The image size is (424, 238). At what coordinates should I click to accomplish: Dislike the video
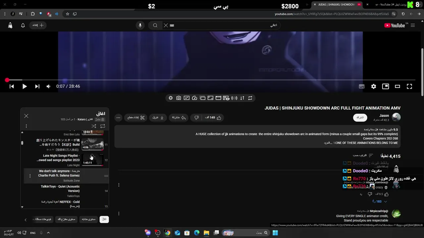pos(196,117)
